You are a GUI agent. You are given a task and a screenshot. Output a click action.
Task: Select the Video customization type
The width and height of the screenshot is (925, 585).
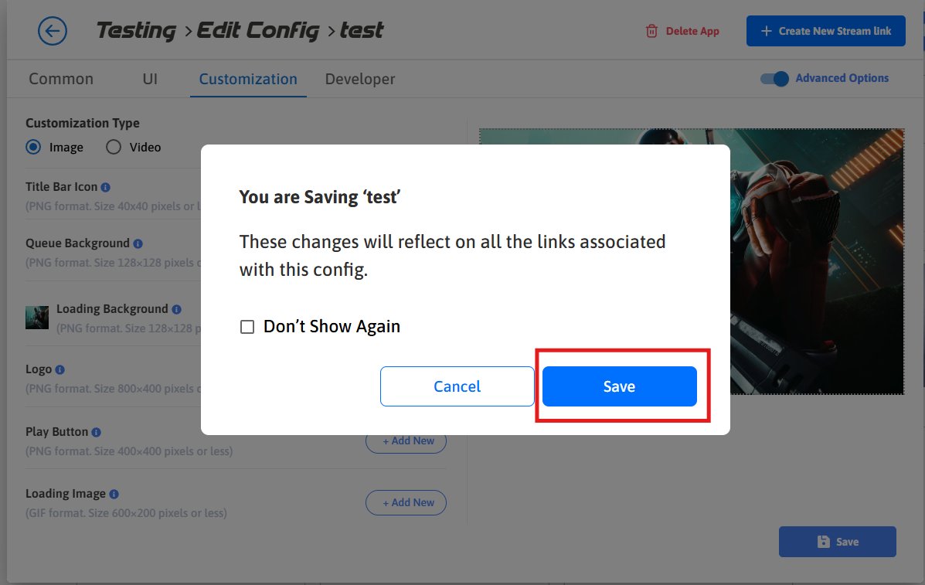click(x=114, y=147)
